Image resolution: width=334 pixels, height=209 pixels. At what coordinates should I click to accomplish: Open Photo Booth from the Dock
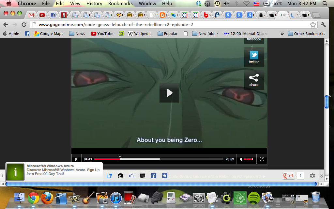click(129, 198)
